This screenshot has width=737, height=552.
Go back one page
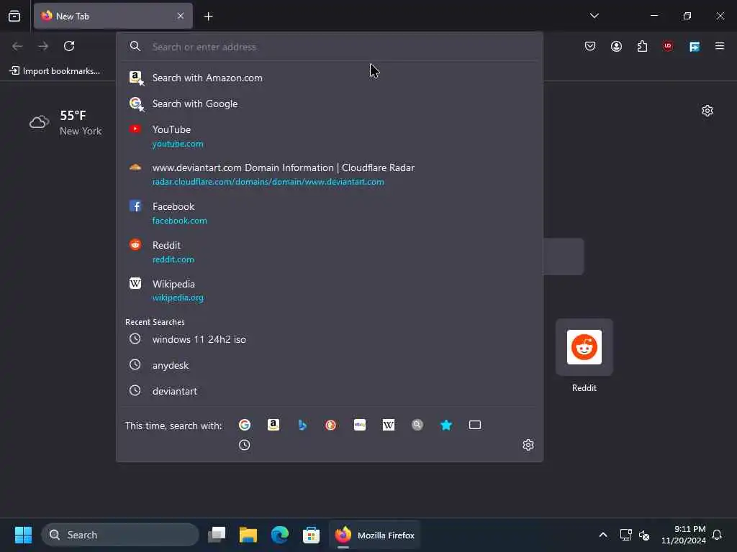(17, 46)
